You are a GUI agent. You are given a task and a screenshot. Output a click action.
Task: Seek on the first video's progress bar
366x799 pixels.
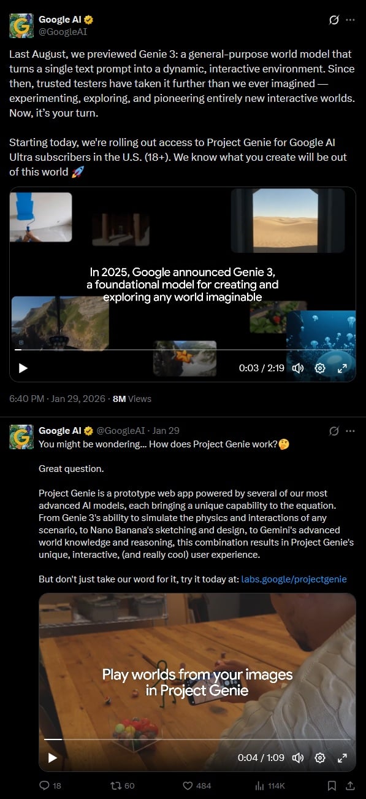point(183,350)
